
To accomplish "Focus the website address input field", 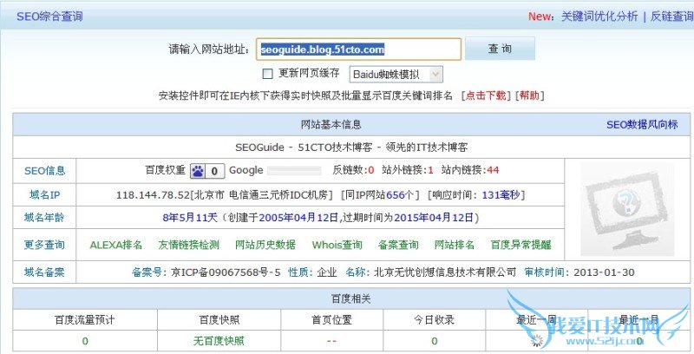I will [358, 49].
